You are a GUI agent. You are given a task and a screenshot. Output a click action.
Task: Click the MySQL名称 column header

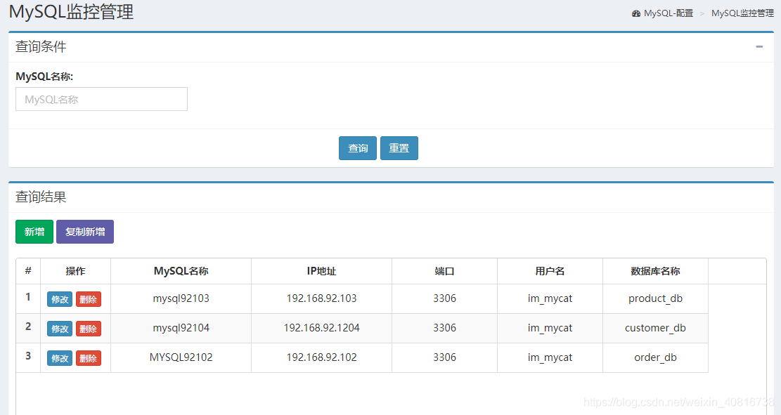(x=181, y=271)
